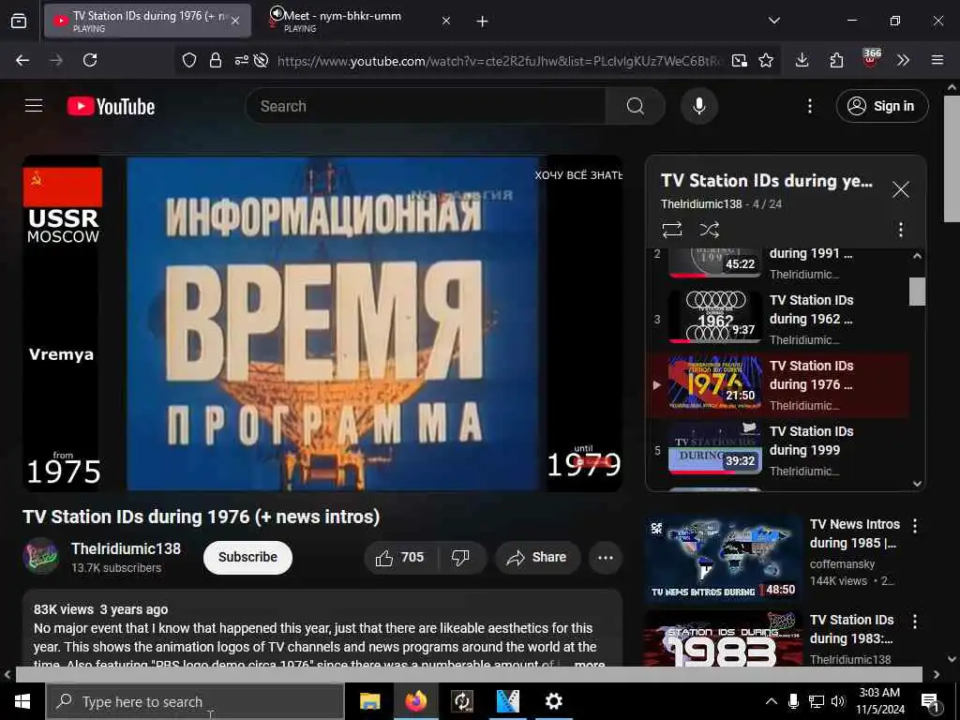
Task: Click the horizontal scrollbar at page bottom
Action: pyautogui.click(x=469, y=674)
